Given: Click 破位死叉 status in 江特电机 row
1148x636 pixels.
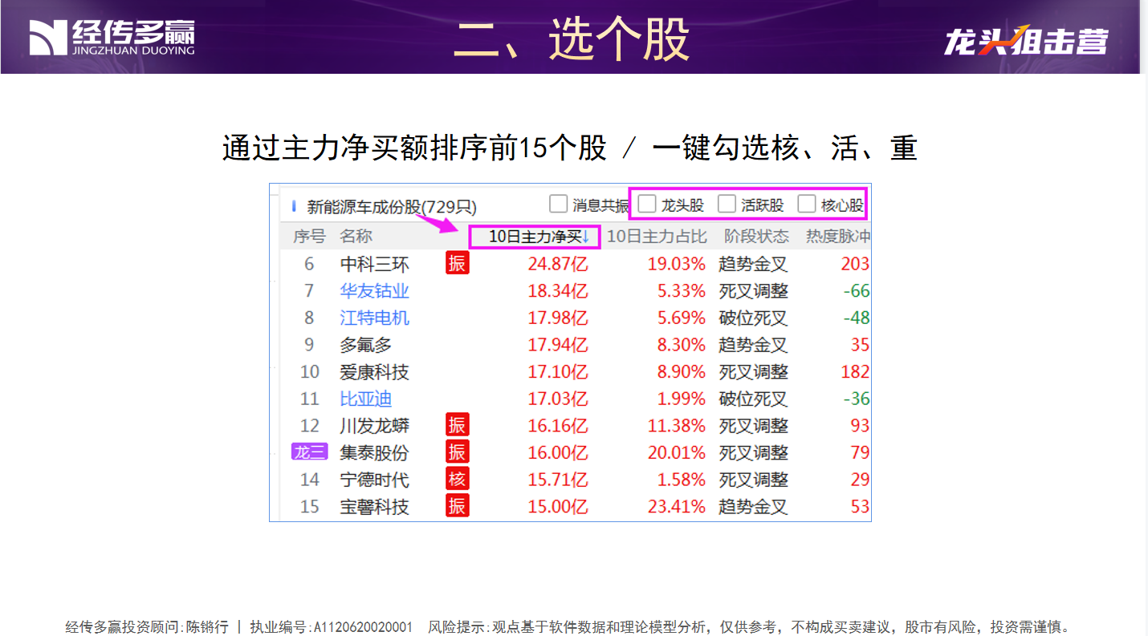Looking at the screenshot, I should (753, 318).
